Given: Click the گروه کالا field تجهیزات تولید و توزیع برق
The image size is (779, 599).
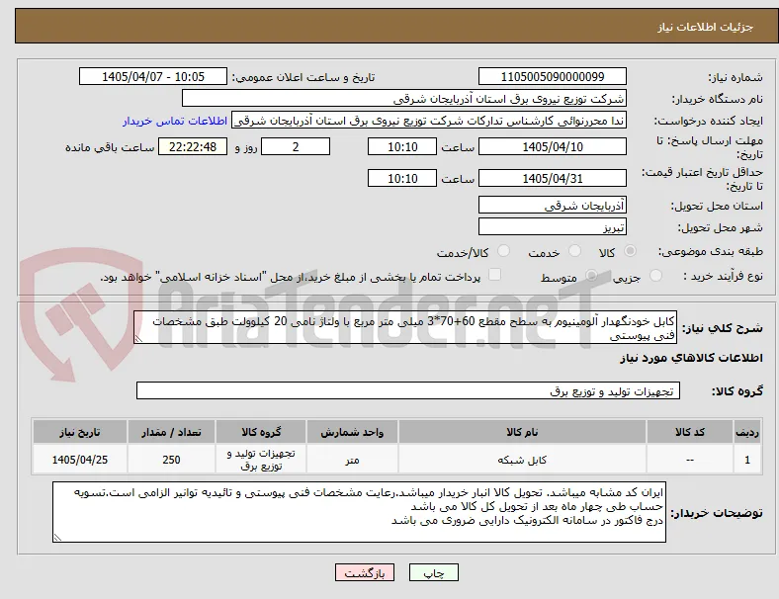Looking at the screenshot, I should (x=408, y=390).
